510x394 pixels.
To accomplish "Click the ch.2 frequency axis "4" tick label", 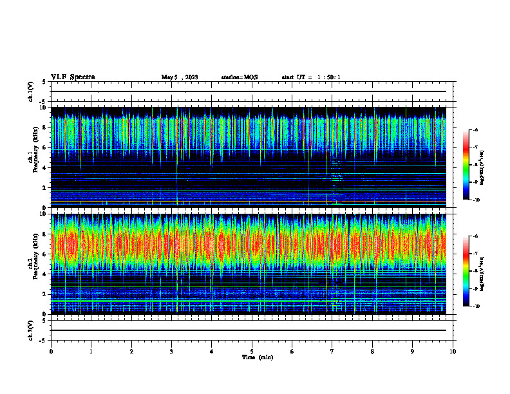I will pos(45,274).
